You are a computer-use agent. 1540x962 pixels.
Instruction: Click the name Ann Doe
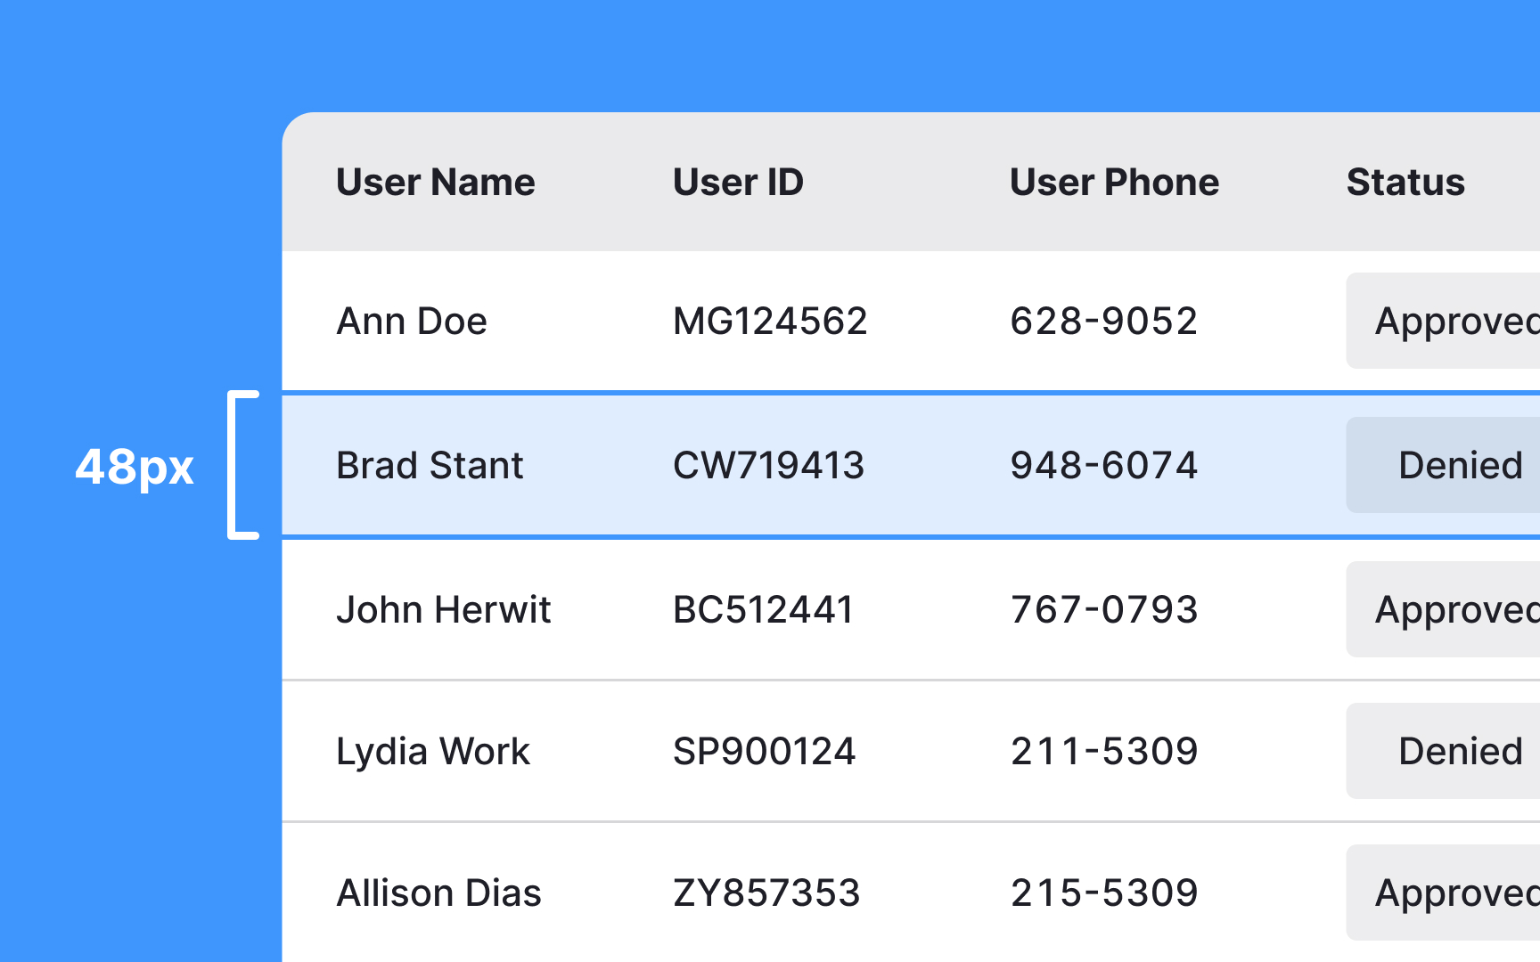pyautogui.click(x=411, y=321)
